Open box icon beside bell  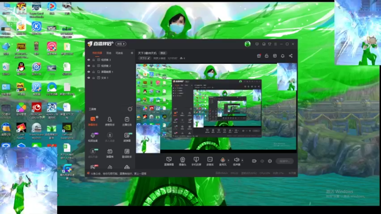coord(275,56)
